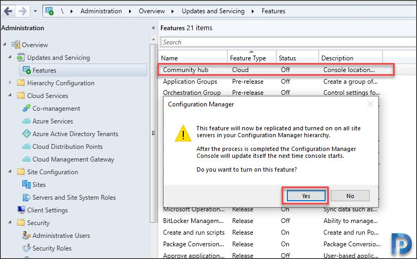Click the Overview node icon
Viewport: 417px width, 259px height.
pos(16,44)
